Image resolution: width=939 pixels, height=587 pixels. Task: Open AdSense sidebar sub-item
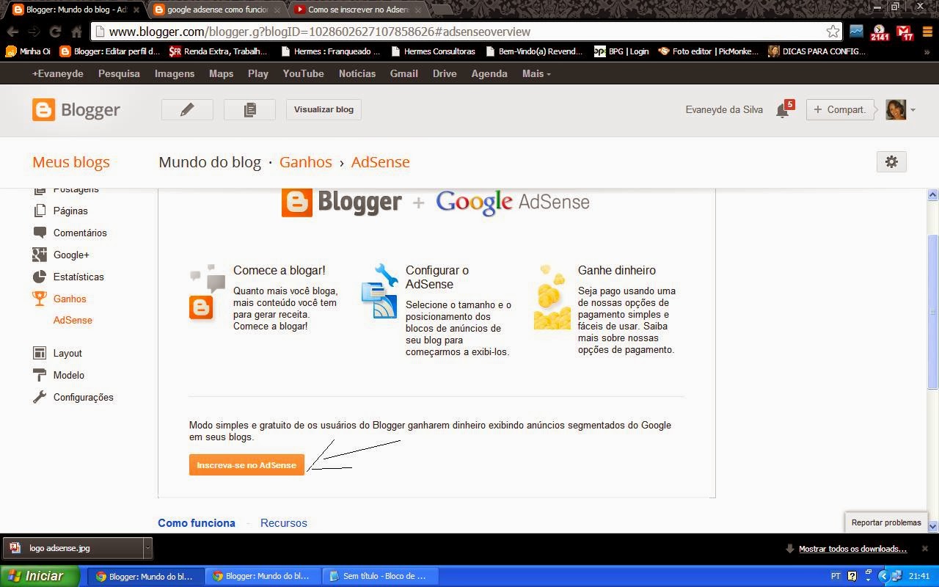[x=73, y=320]
